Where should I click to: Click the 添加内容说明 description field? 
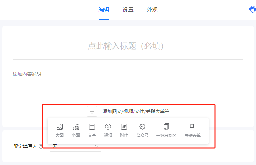pyautogui.click(x=27, y=74)
